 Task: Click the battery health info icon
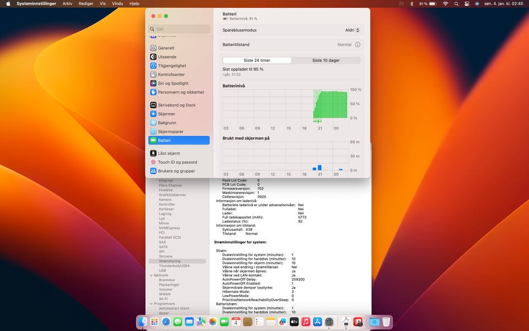(357, 45)
